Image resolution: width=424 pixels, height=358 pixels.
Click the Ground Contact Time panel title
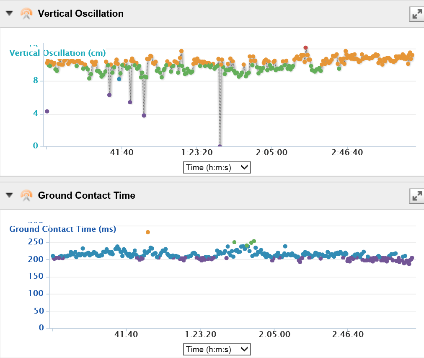click(86, 195)
